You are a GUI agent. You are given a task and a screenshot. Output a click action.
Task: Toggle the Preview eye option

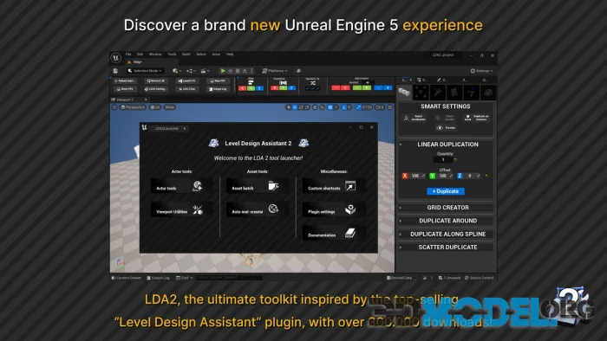point(446,128)
